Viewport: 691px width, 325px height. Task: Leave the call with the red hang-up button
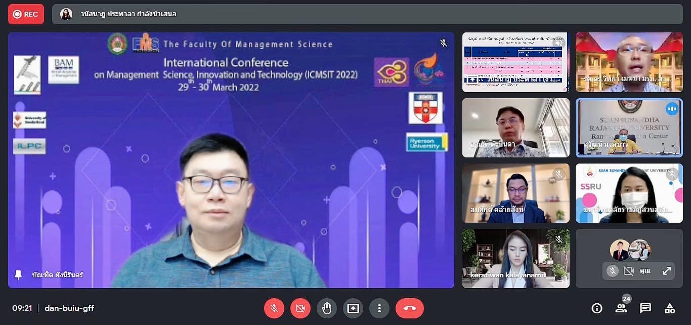(x=409, y=308)
